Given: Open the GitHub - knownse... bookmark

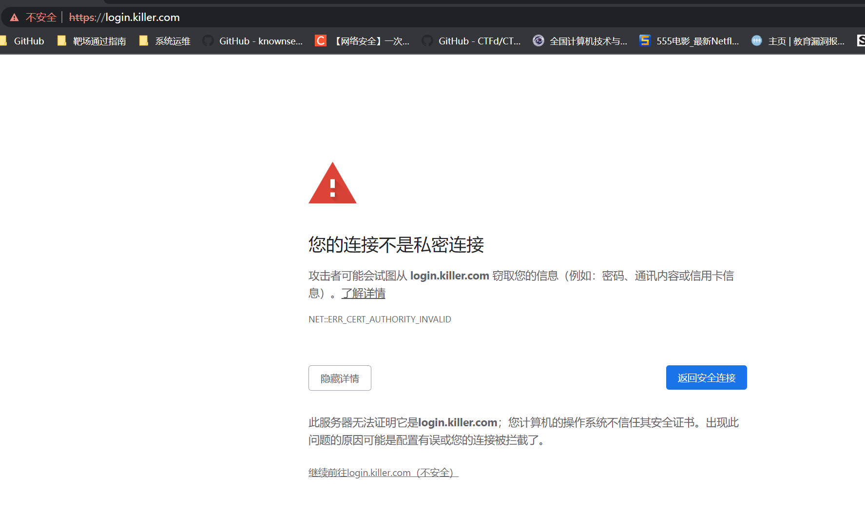Looking at the screenshot, I should [253, 41].
